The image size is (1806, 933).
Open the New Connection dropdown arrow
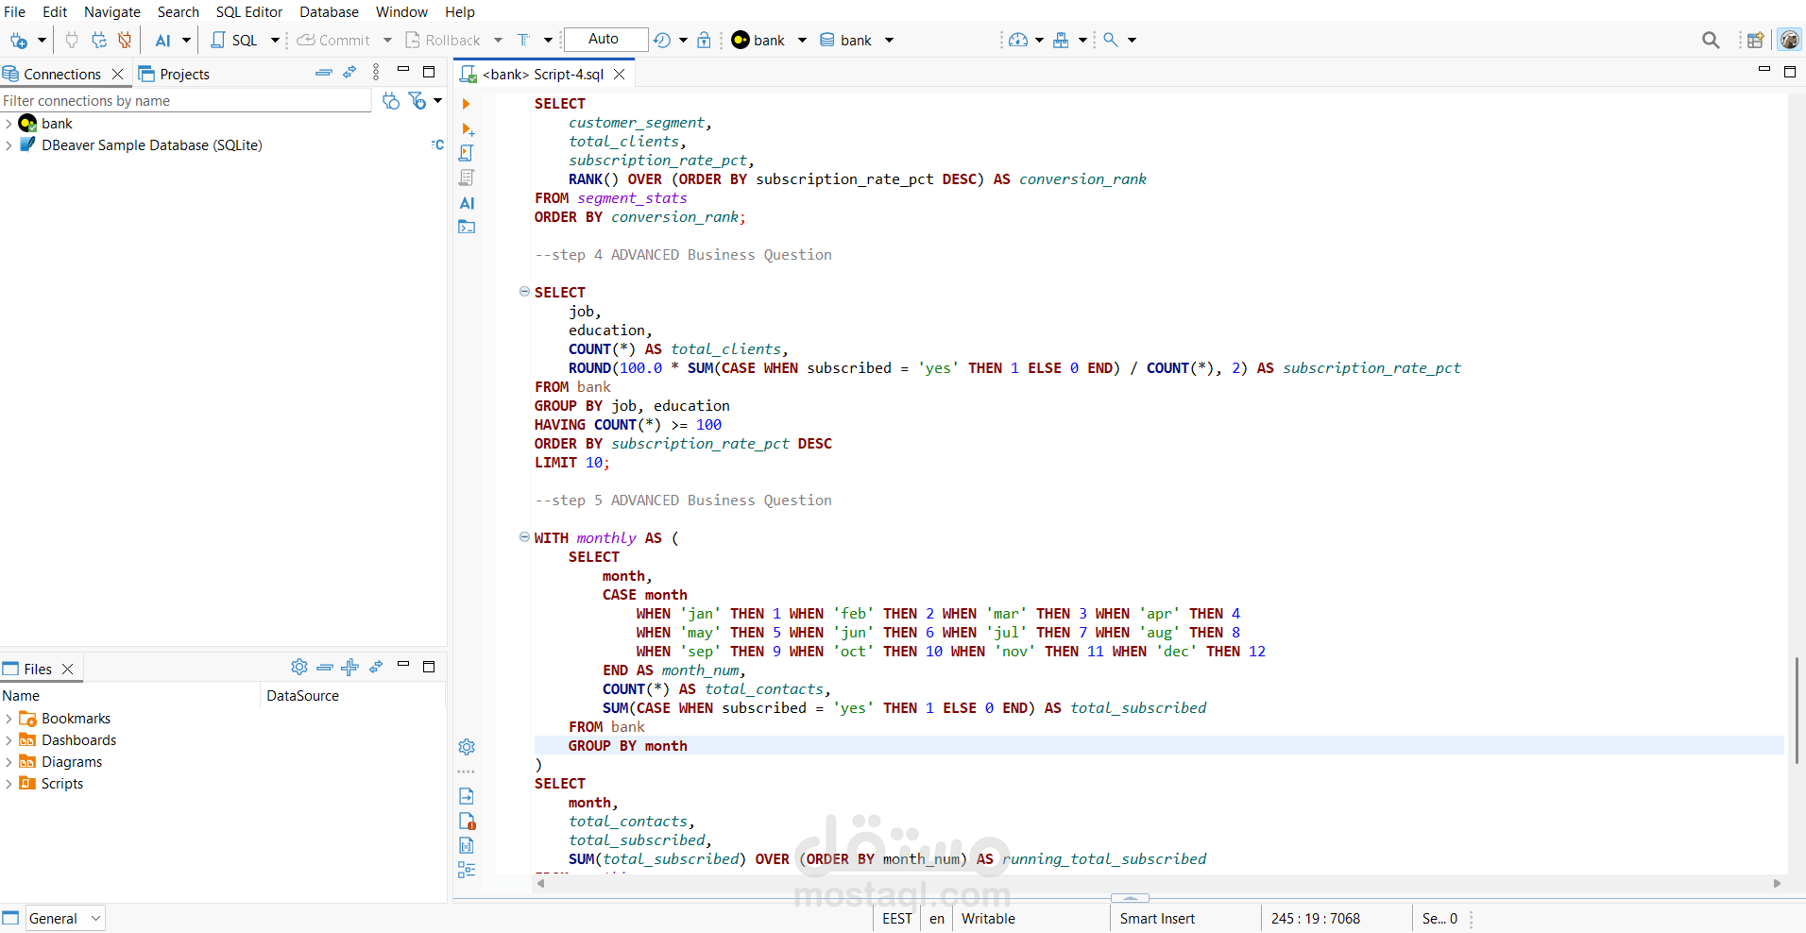click(42, 41)
